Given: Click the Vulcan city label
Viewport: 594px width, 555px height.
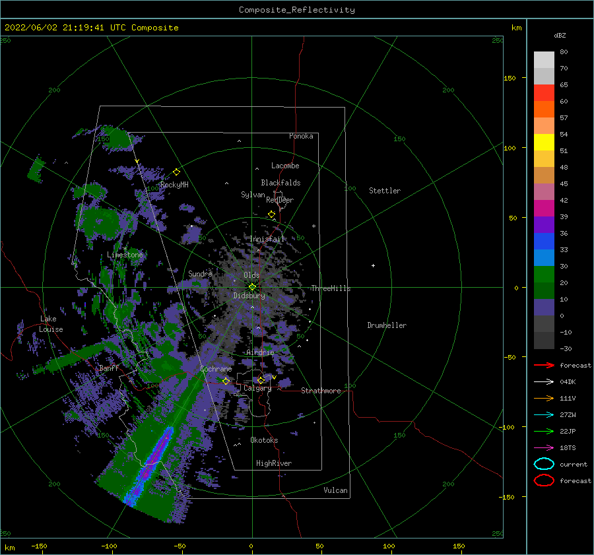Looking at the screenshot, I should (335, 490).
